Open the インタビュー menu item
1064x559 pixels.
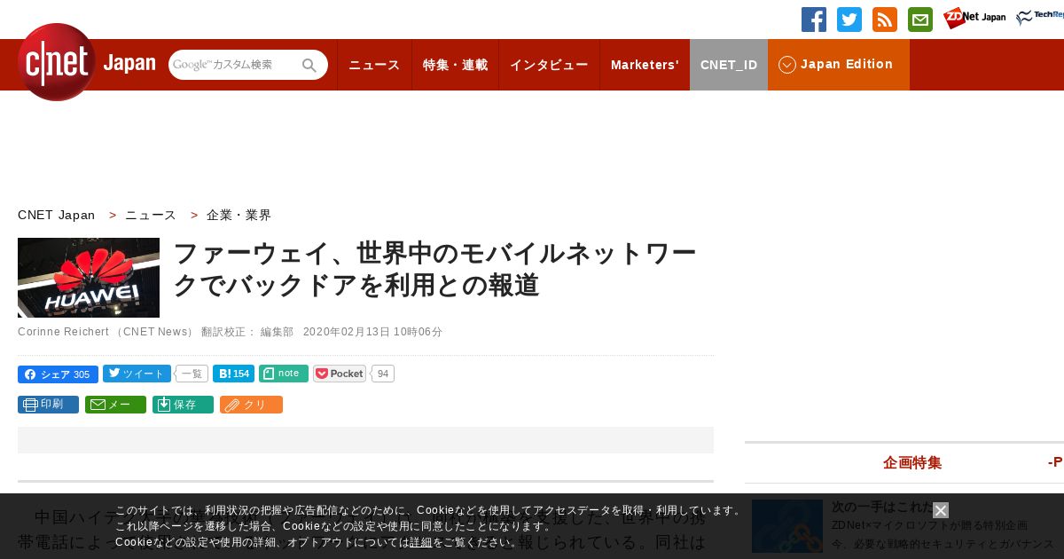point(549,65)
